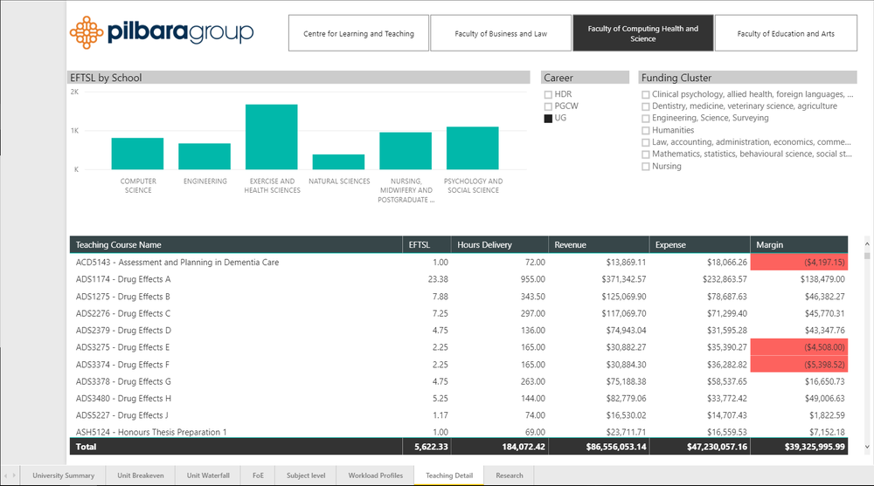Tick Law, accounting, administration checkbox

[x=646, y=142]
